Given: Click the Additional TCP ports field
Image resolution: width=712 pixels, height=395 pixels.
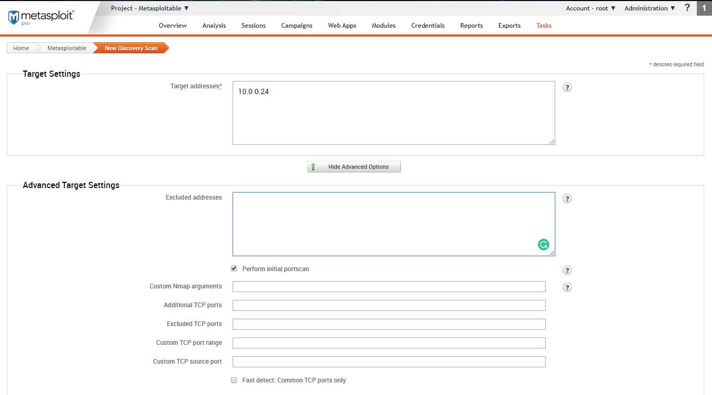Looking at the screenshot, I should pyautogui.click(x=389, y=305).
